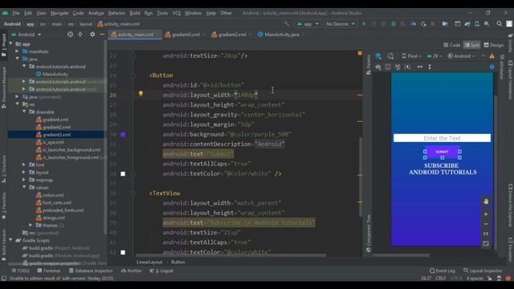Open the Pixel device dropdown in preview

(411, 56)
